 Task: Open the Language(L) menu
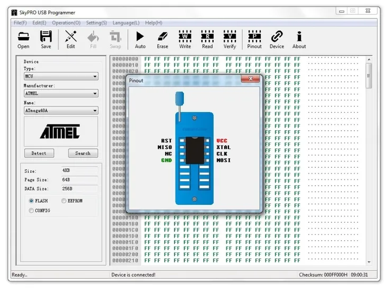(126, 23)
